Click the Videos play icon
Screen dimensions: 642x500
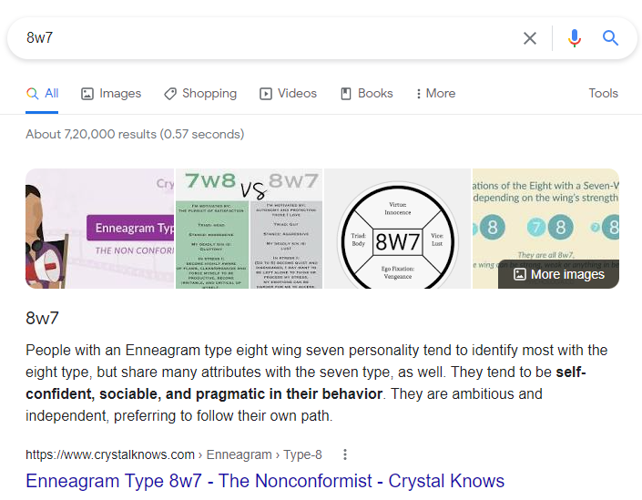tap(266, 94)
